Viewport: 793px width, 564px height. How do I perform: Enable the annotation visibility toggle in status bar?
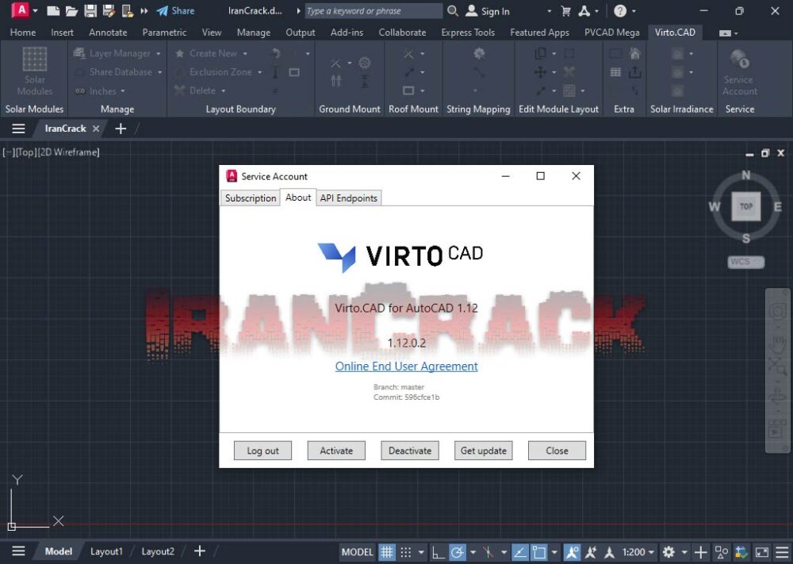pos(573,551)
